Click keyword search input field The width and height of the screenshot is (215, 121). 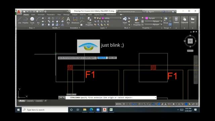click(x=130, y=12)
